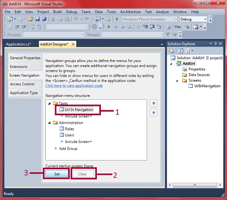The height and width of the screenshot is (200, 227).
Task: Click the Save floppy disk icon
Action: tap(37, 19)
